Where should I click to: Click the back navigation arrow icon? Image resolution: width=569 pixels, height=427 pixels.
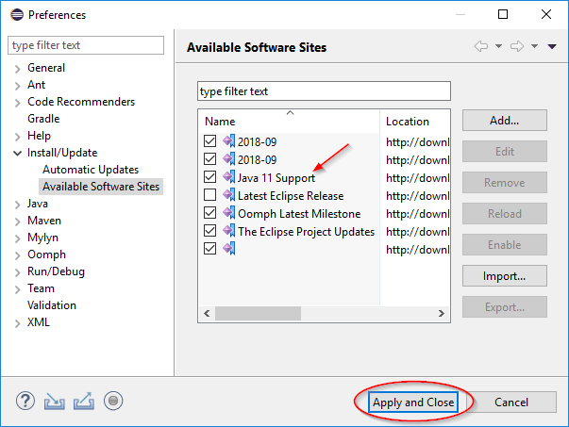[481, 46]
